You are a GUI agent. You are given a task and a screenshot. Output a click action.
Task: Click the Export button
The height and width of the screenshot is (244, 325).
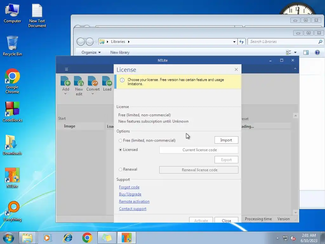pos(226,160)
